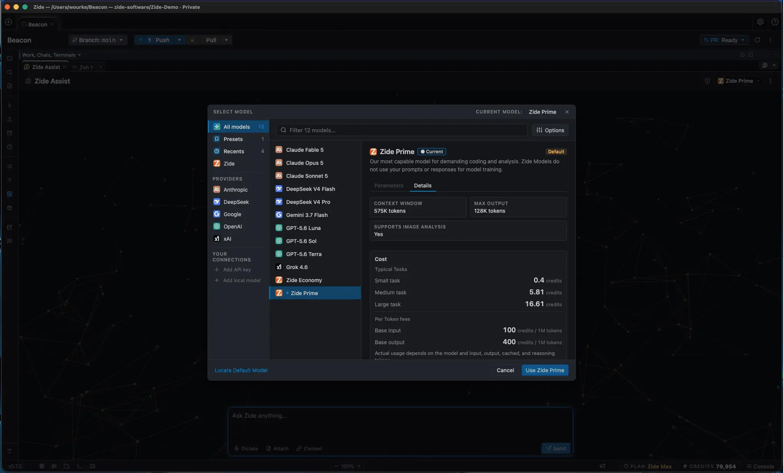Click the Filter 12 models search field
Screen dimensions: 783x473
pyautogui.click(x=401, y=130)
